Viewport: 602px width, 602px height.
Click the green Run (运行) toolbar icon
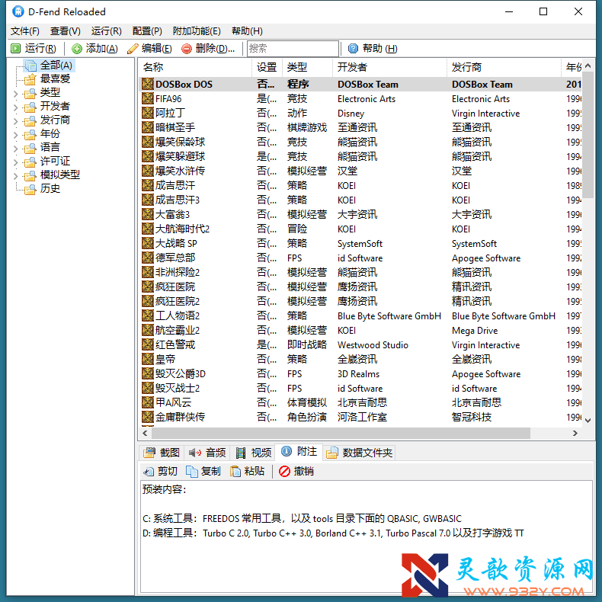15,48
